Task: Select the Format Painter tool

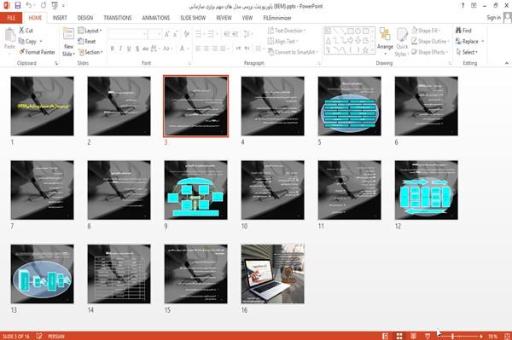Action: (37, 52)
